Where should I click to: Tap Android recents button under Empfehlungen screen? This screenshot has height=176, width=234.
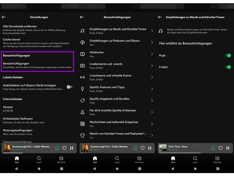(x=218, y=169)
